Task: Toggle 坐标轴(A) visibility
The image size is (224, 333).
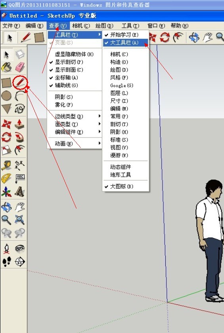Action: [x=75, y=78]
